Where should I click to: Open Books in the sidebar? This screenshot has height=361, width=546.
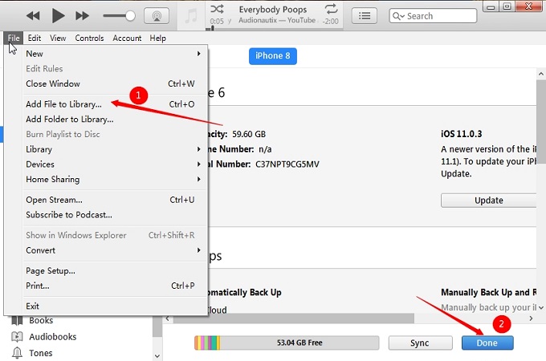pos(41,320)
